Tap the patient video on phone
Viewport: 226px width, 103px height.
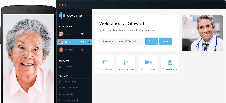(x=28, y=59)
